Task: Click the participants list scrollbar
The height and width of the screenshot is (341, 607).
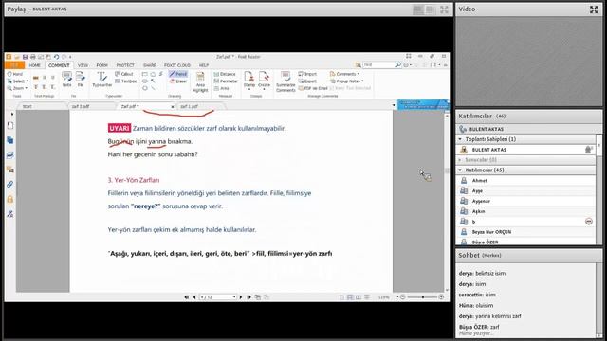Action: click(598, 189)
